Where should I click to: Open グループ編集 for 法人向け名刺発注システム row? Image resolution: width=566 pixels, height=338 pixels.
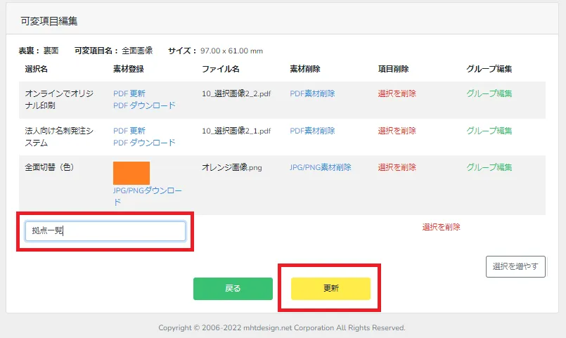point(489,131)
